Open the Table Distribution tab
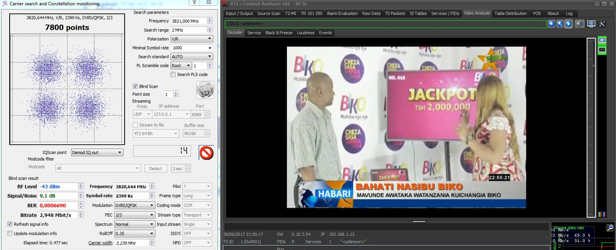The width and height of the screenshot is (616, 250). [x=511, y=13]
